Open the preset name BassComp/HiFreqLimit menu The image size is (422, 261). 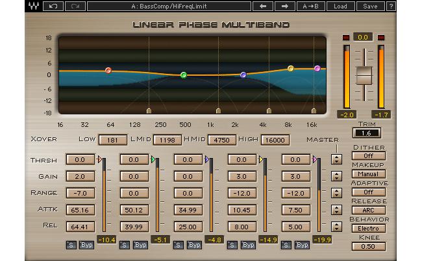pyautogui.click(x=169, y=6)
